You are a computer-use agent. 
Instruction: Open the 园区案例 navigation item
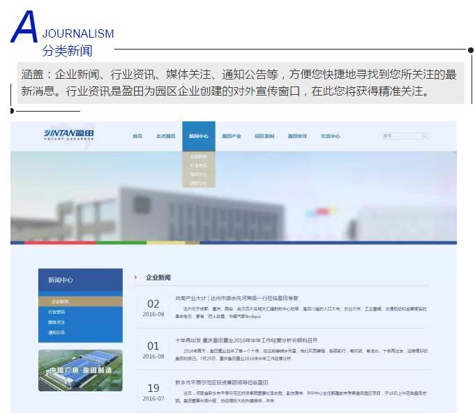(x=264, y=136)
